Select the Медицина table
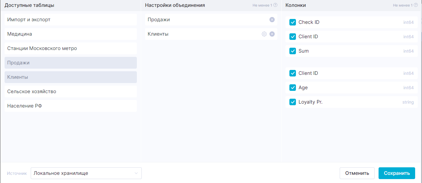The image size is (422, 183). click(71, 34)
